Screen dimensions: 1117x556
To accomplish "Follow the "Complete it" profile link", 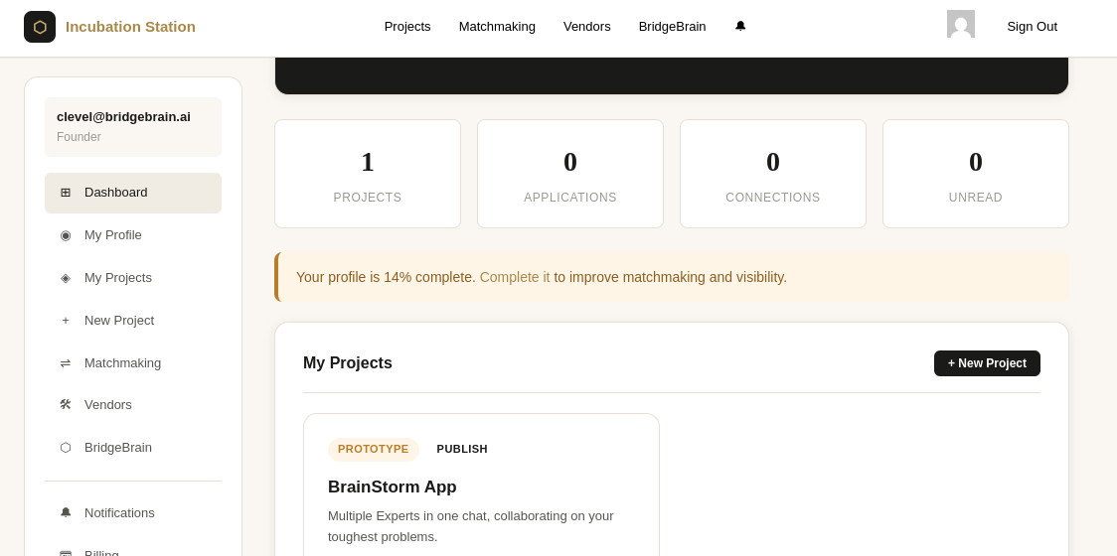I will pos(515,277).
